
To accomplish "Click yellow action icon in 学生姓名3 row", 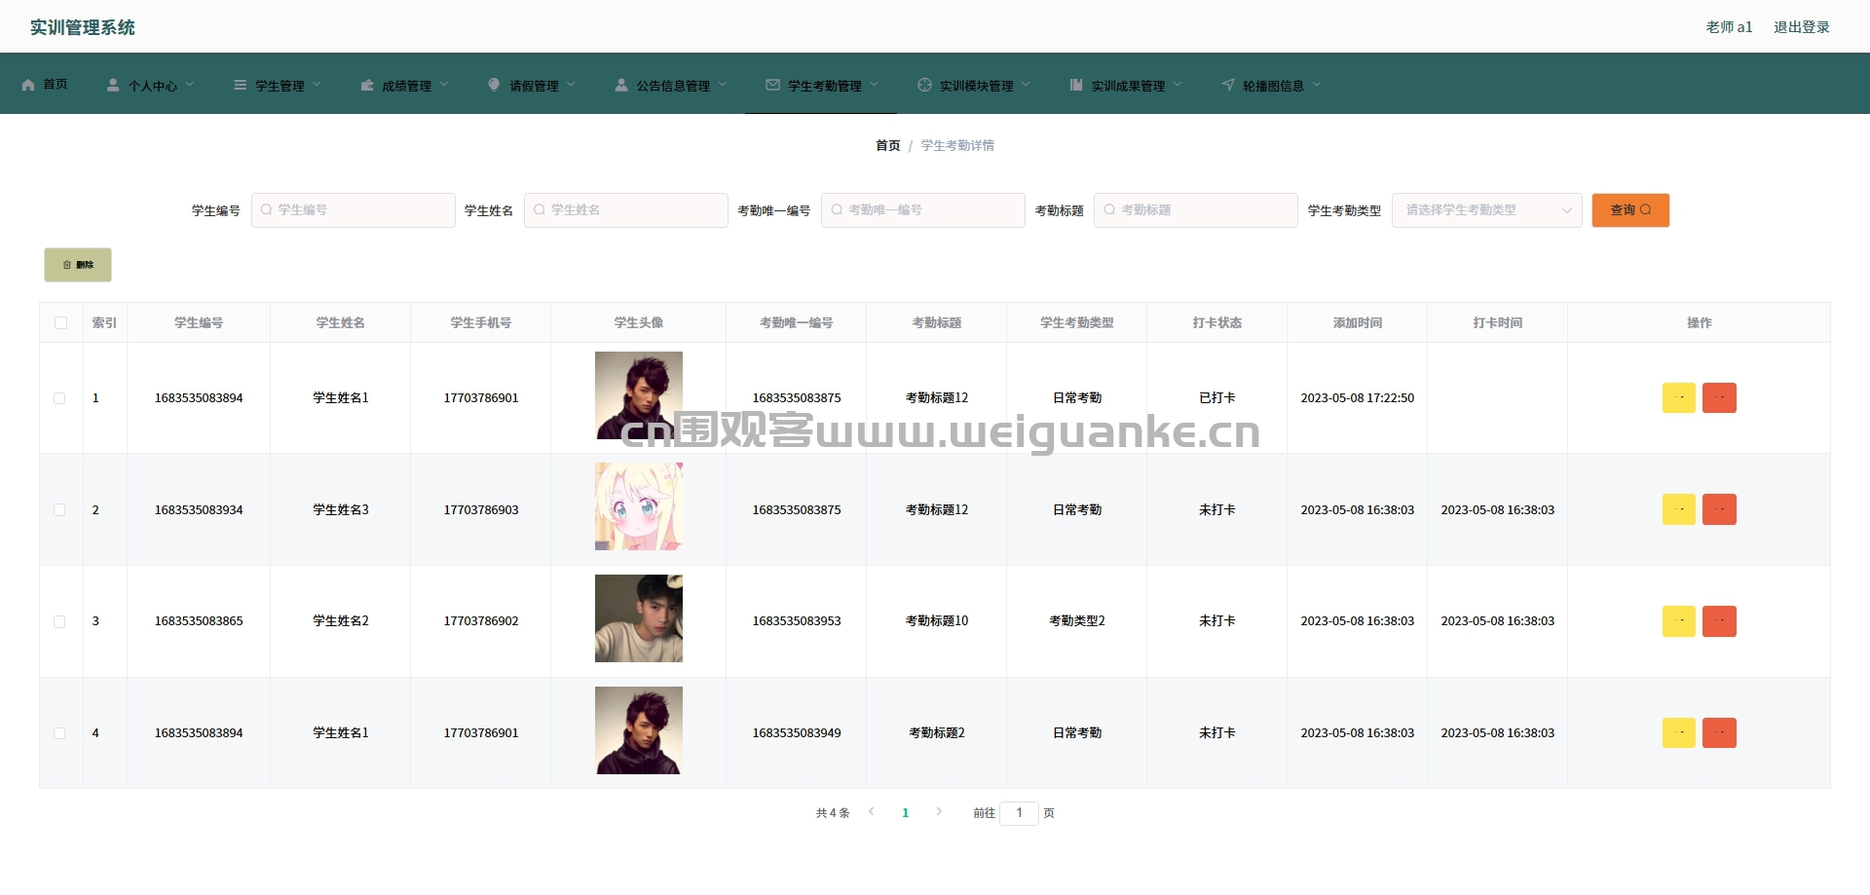I will click(1679, 509).
